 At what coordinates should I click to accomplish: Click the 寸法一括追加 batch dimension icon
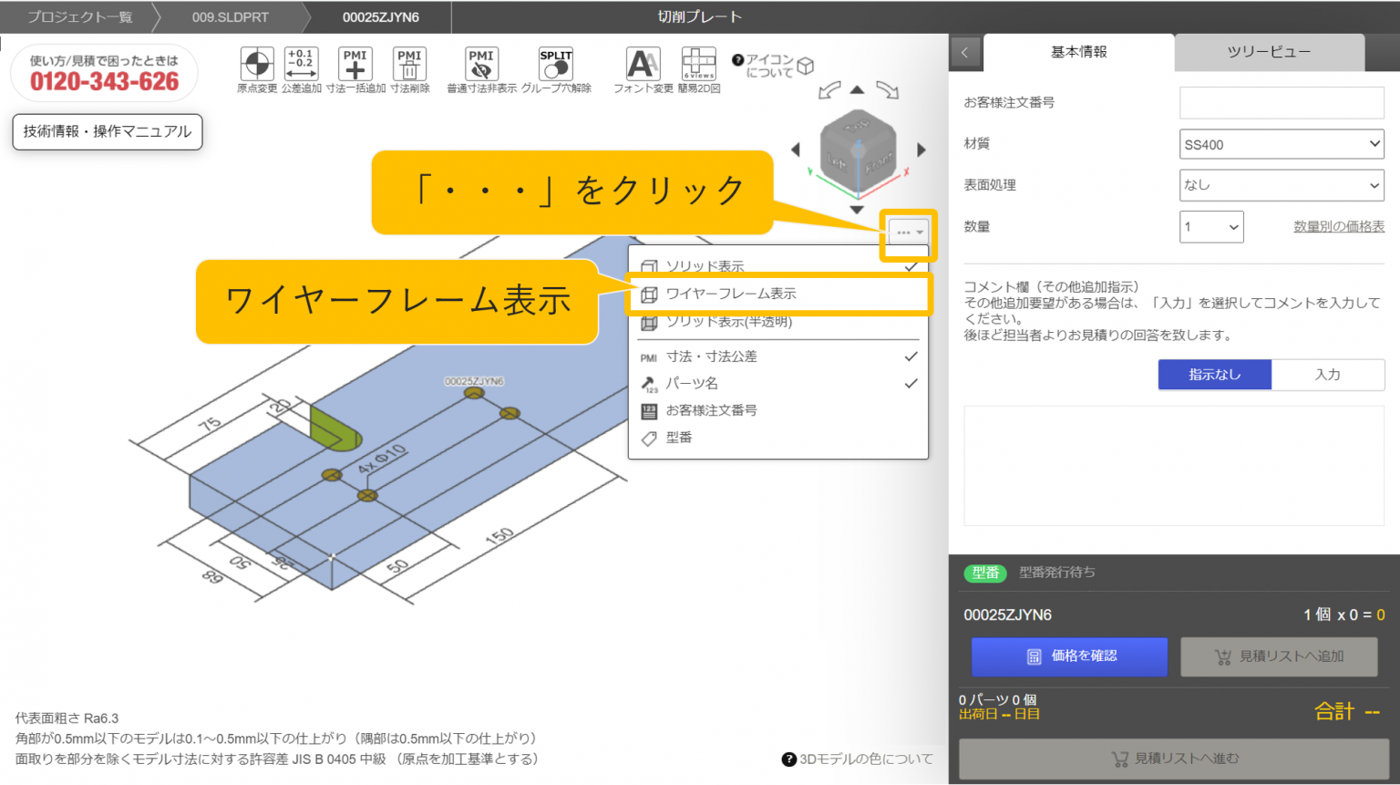coord(355,64)
